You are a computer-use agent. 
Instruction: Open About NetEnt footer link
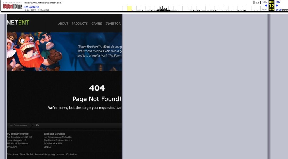pos(26,155)
